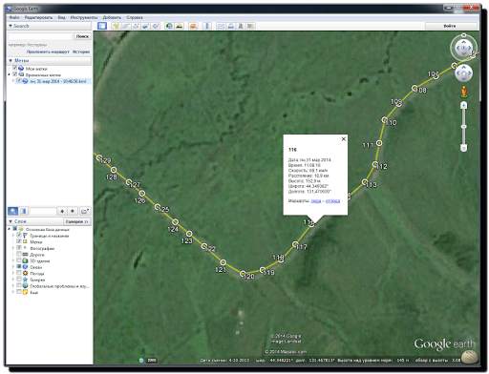Enable the 3D-здания layer checkbox
Image resolution: width=489 pixels, height=374 pixels.
click(x=19, y=260)
